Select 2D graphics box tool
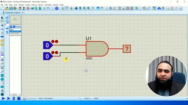 (2, 76)
